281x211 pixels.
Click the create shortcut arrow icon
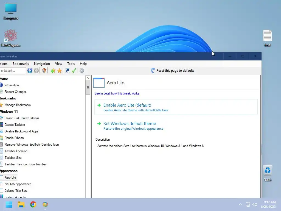pyautogui.click(x=68, y=71)
